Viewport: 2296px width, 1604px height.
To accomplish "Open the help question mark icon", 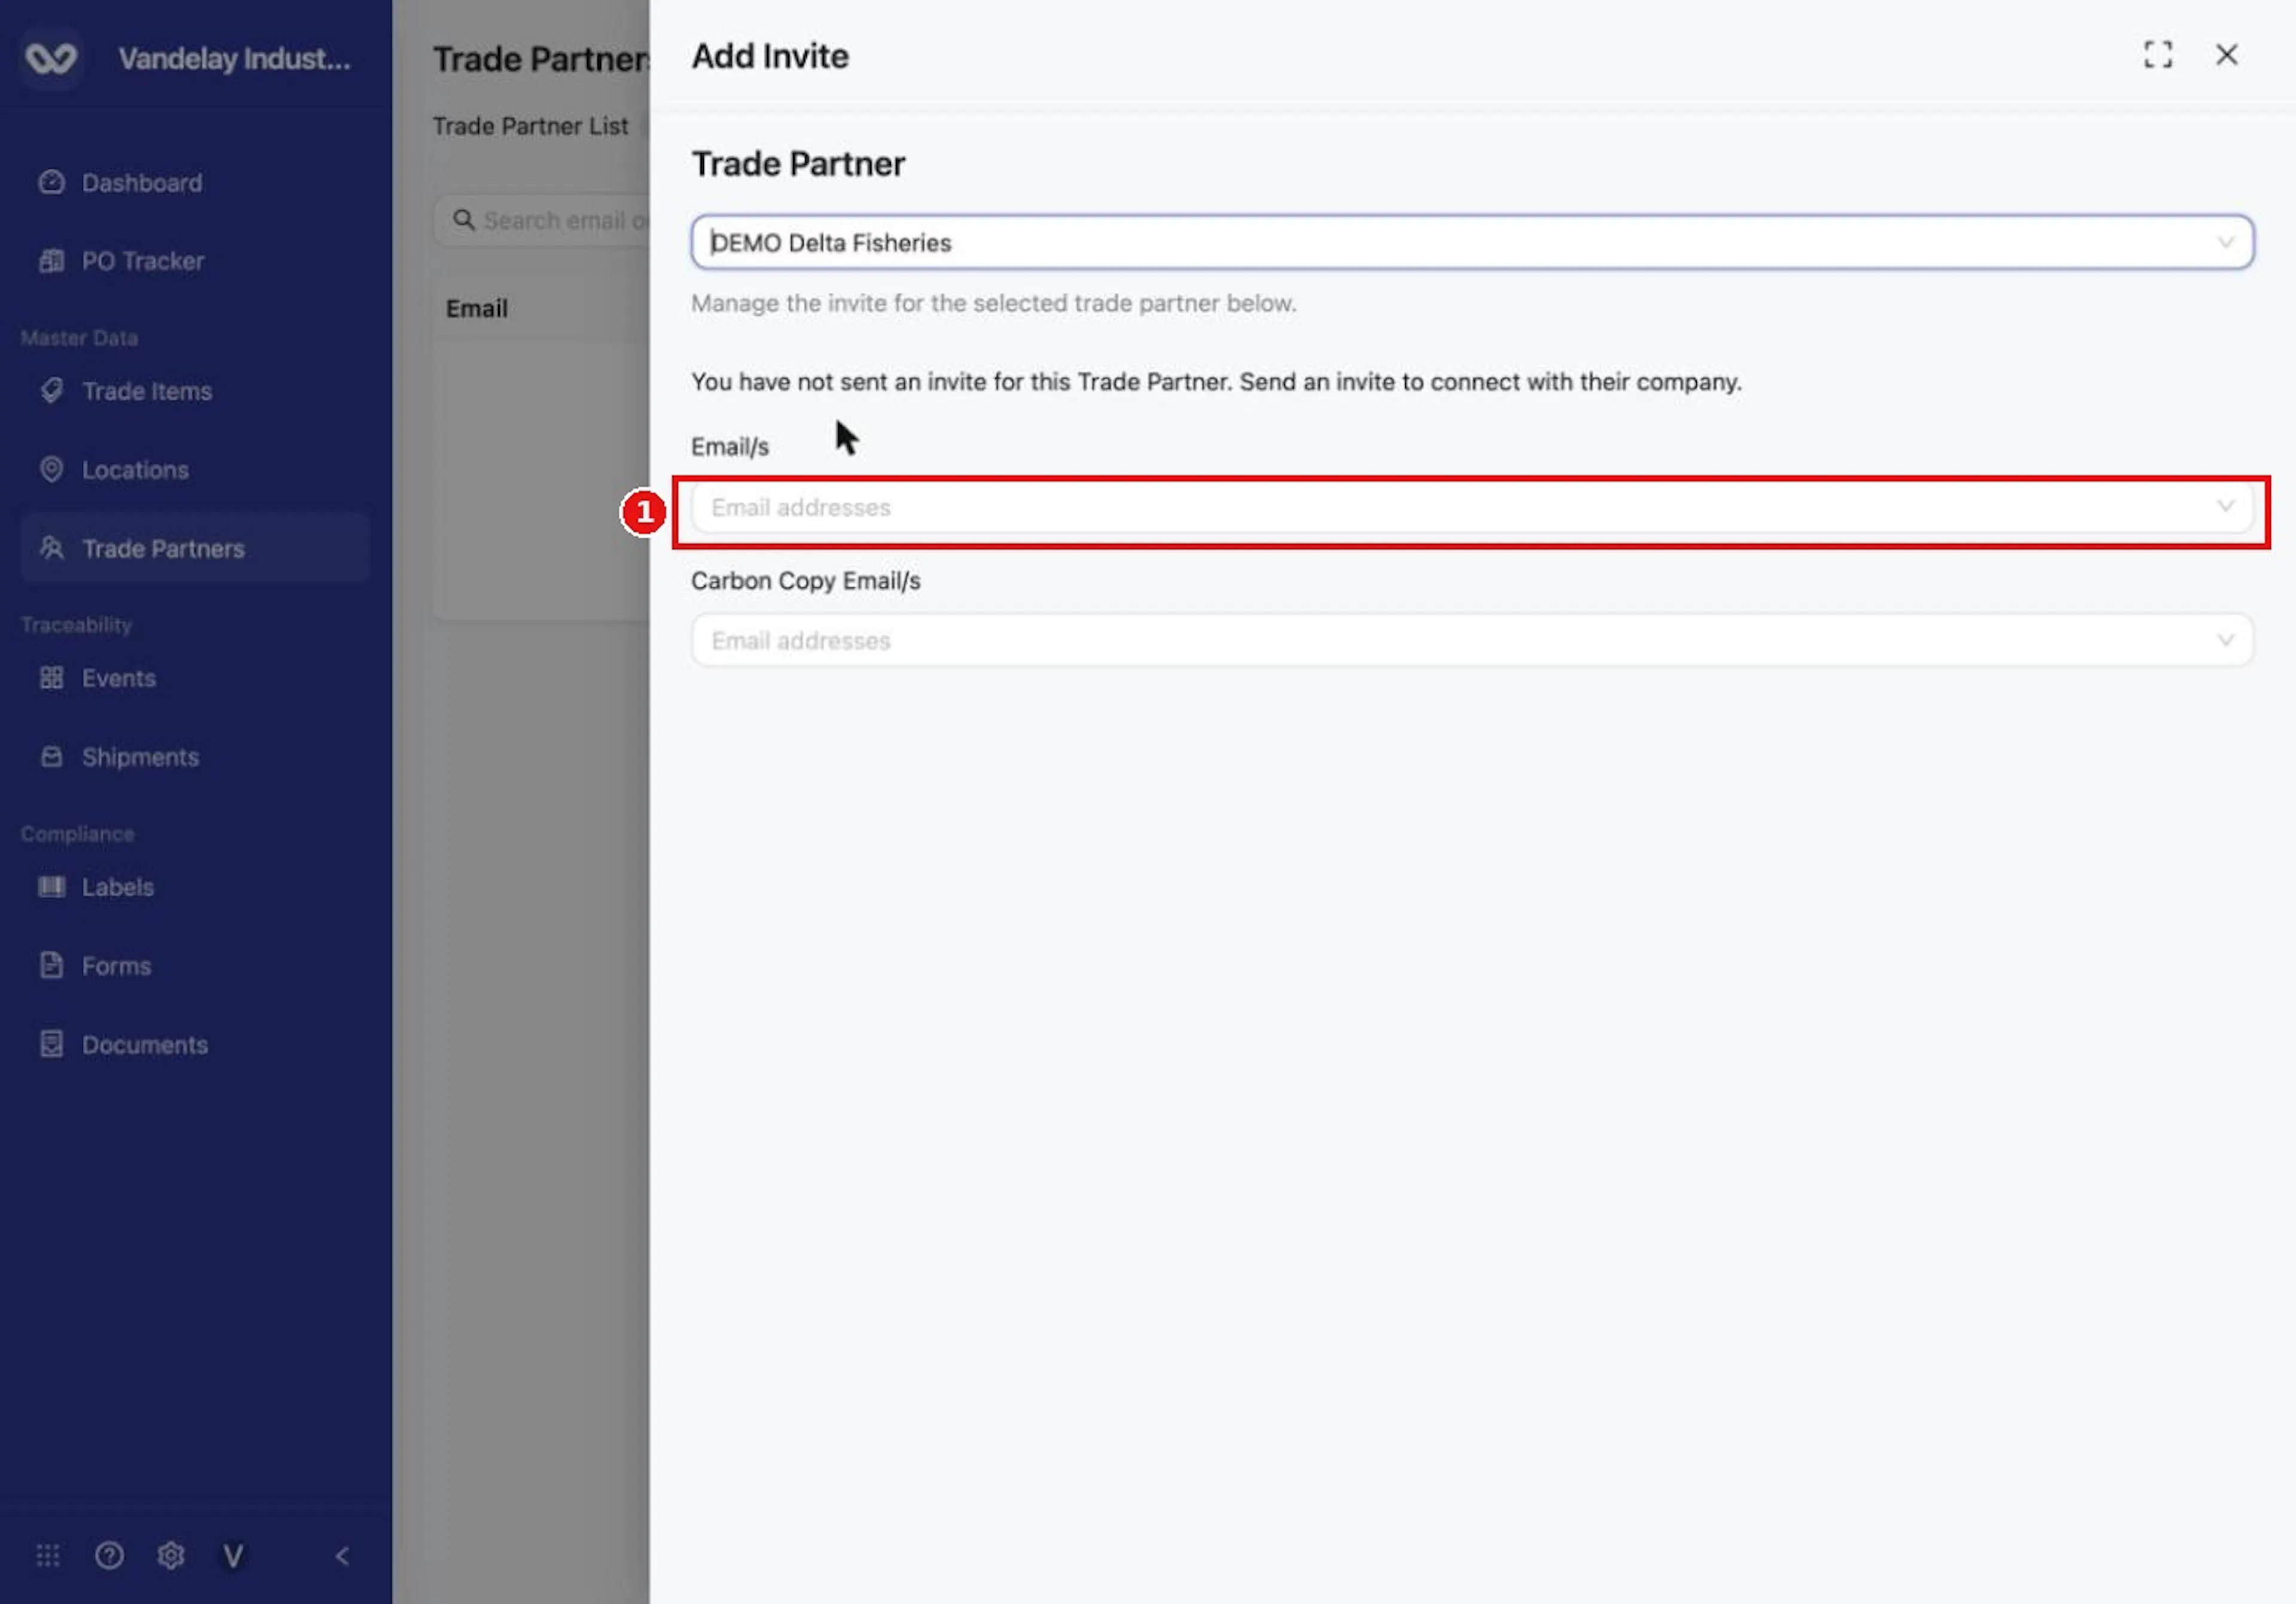I will (x=109, y=1556).
